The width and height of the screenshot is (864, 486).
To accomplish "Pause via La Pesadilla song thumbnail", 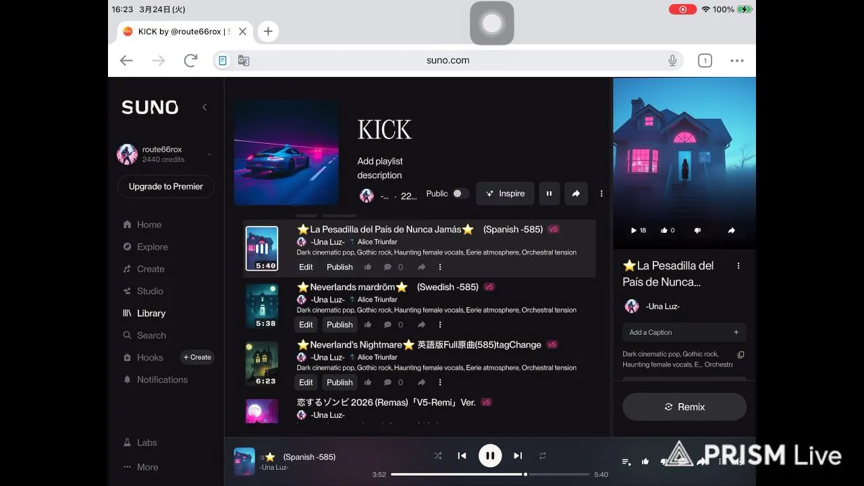I will (262, 248).
